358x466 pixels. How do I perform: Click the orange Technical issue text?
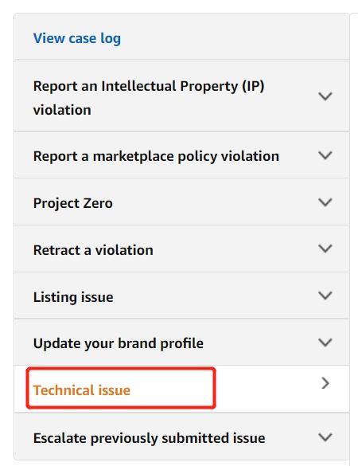point(82,390)
